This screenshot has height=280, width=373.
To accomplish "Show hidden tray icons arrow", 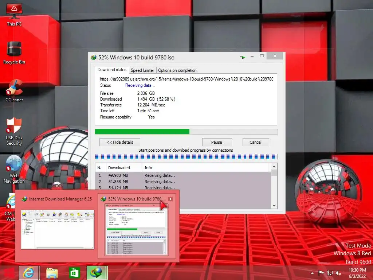I will pyautogui.click(x=312, y=273).
